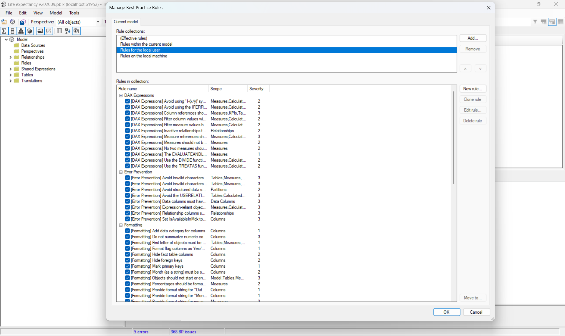This screenshot has height=336, width=565.
Task: Uncheck the Hide foreign keys rule
Action: pyautogui.click(x=127, y=260)
